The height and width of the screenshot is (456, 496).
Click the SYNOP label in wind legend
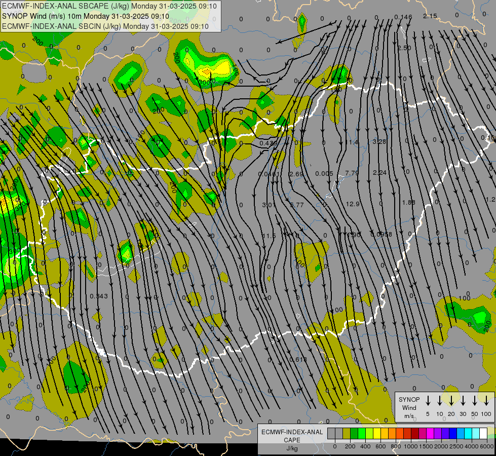coord(409,399)
